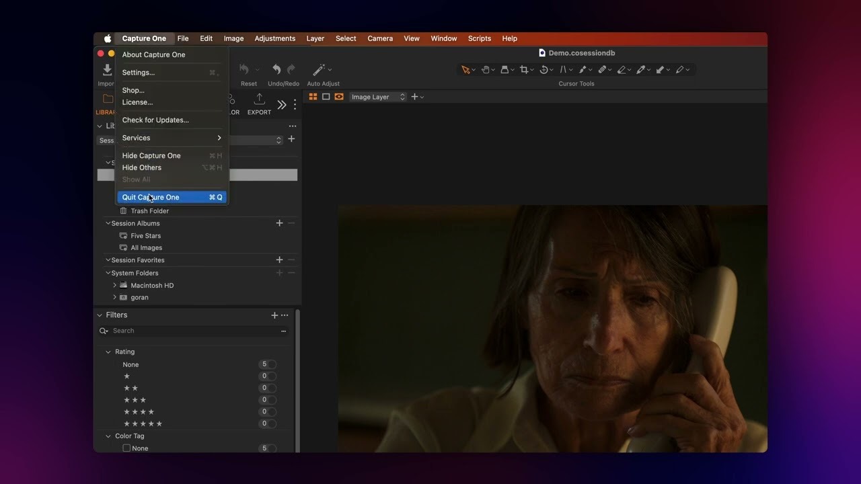Switch viewer to single-view mode
861x484 pixels.
[x=326, y=97]
